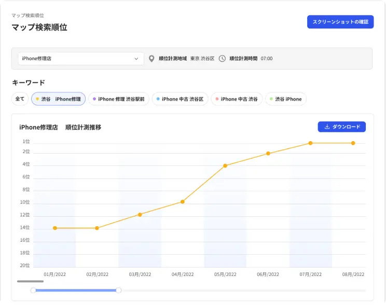Click the right range slider handle
Screen dimensions: 386x305
pyautogui.click(x=119, y=290)
